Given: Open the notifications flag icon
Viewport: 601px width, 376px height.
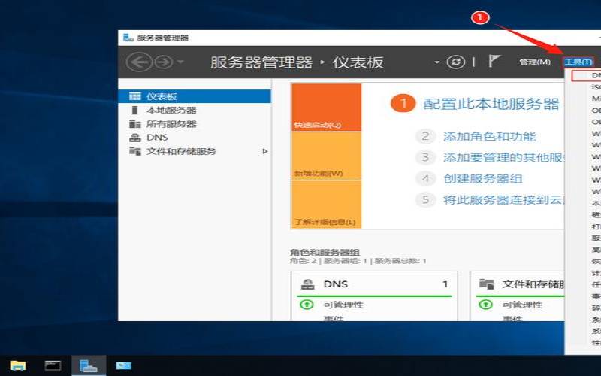Looking at the screenshot, I should (x=494, y=62).
